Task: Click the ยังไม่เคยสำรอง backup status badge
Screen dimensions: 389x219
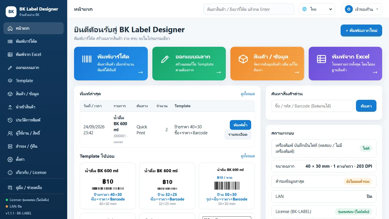Action: point(358,181)
